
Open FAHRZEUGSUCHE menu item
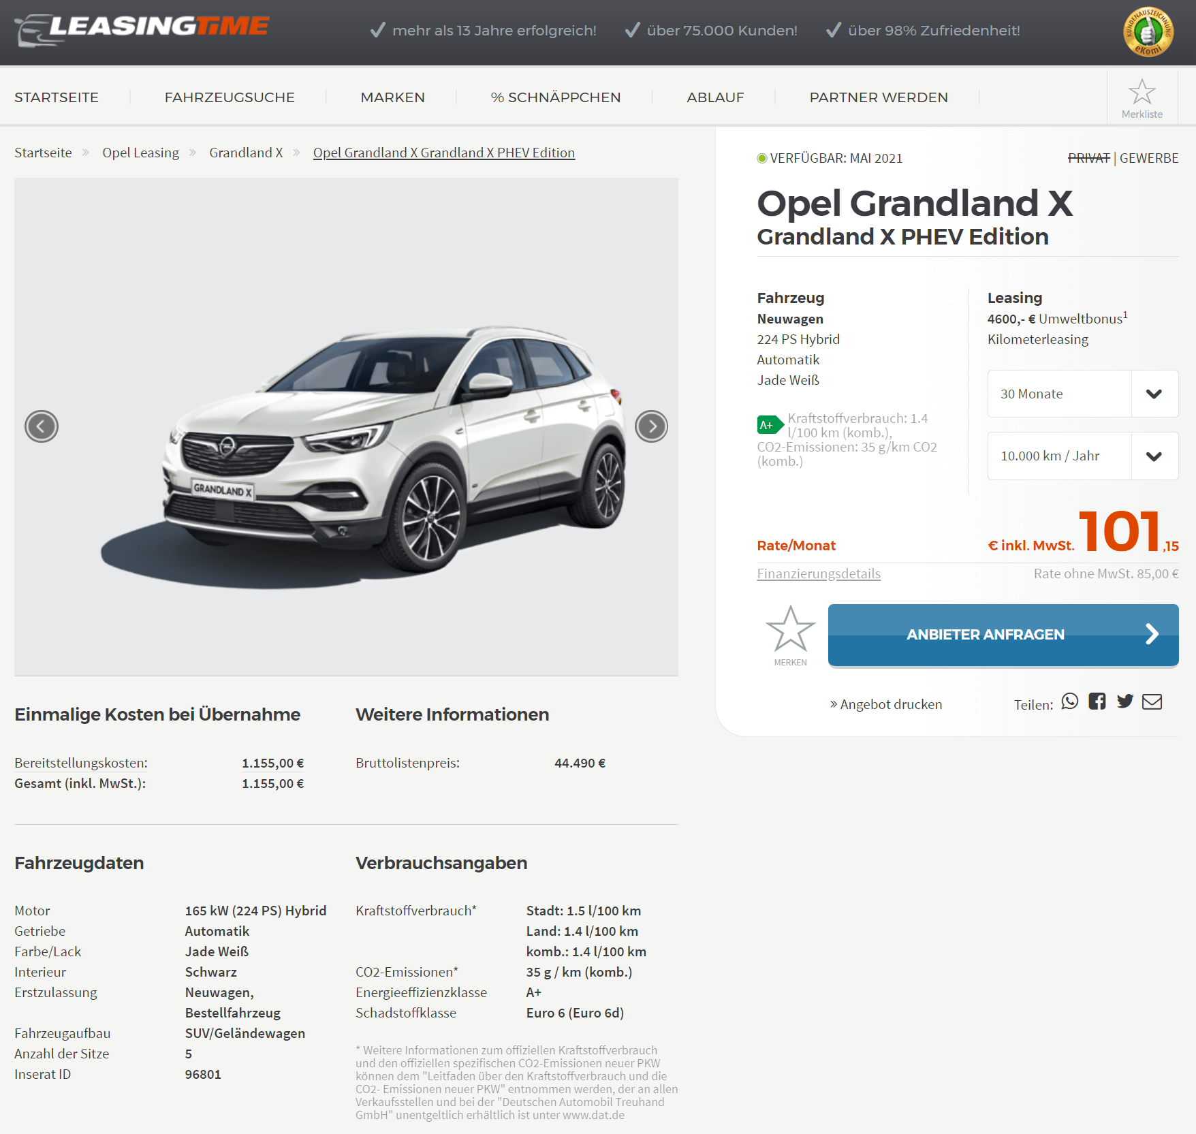(230, 97)
